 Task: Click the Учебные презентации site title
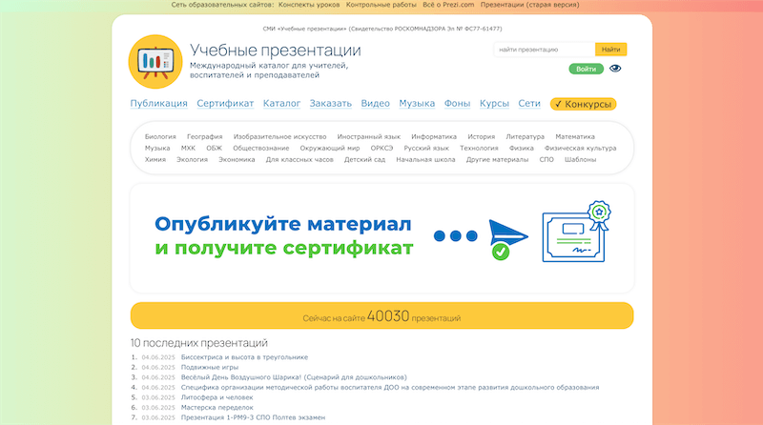tap(276, 51)
